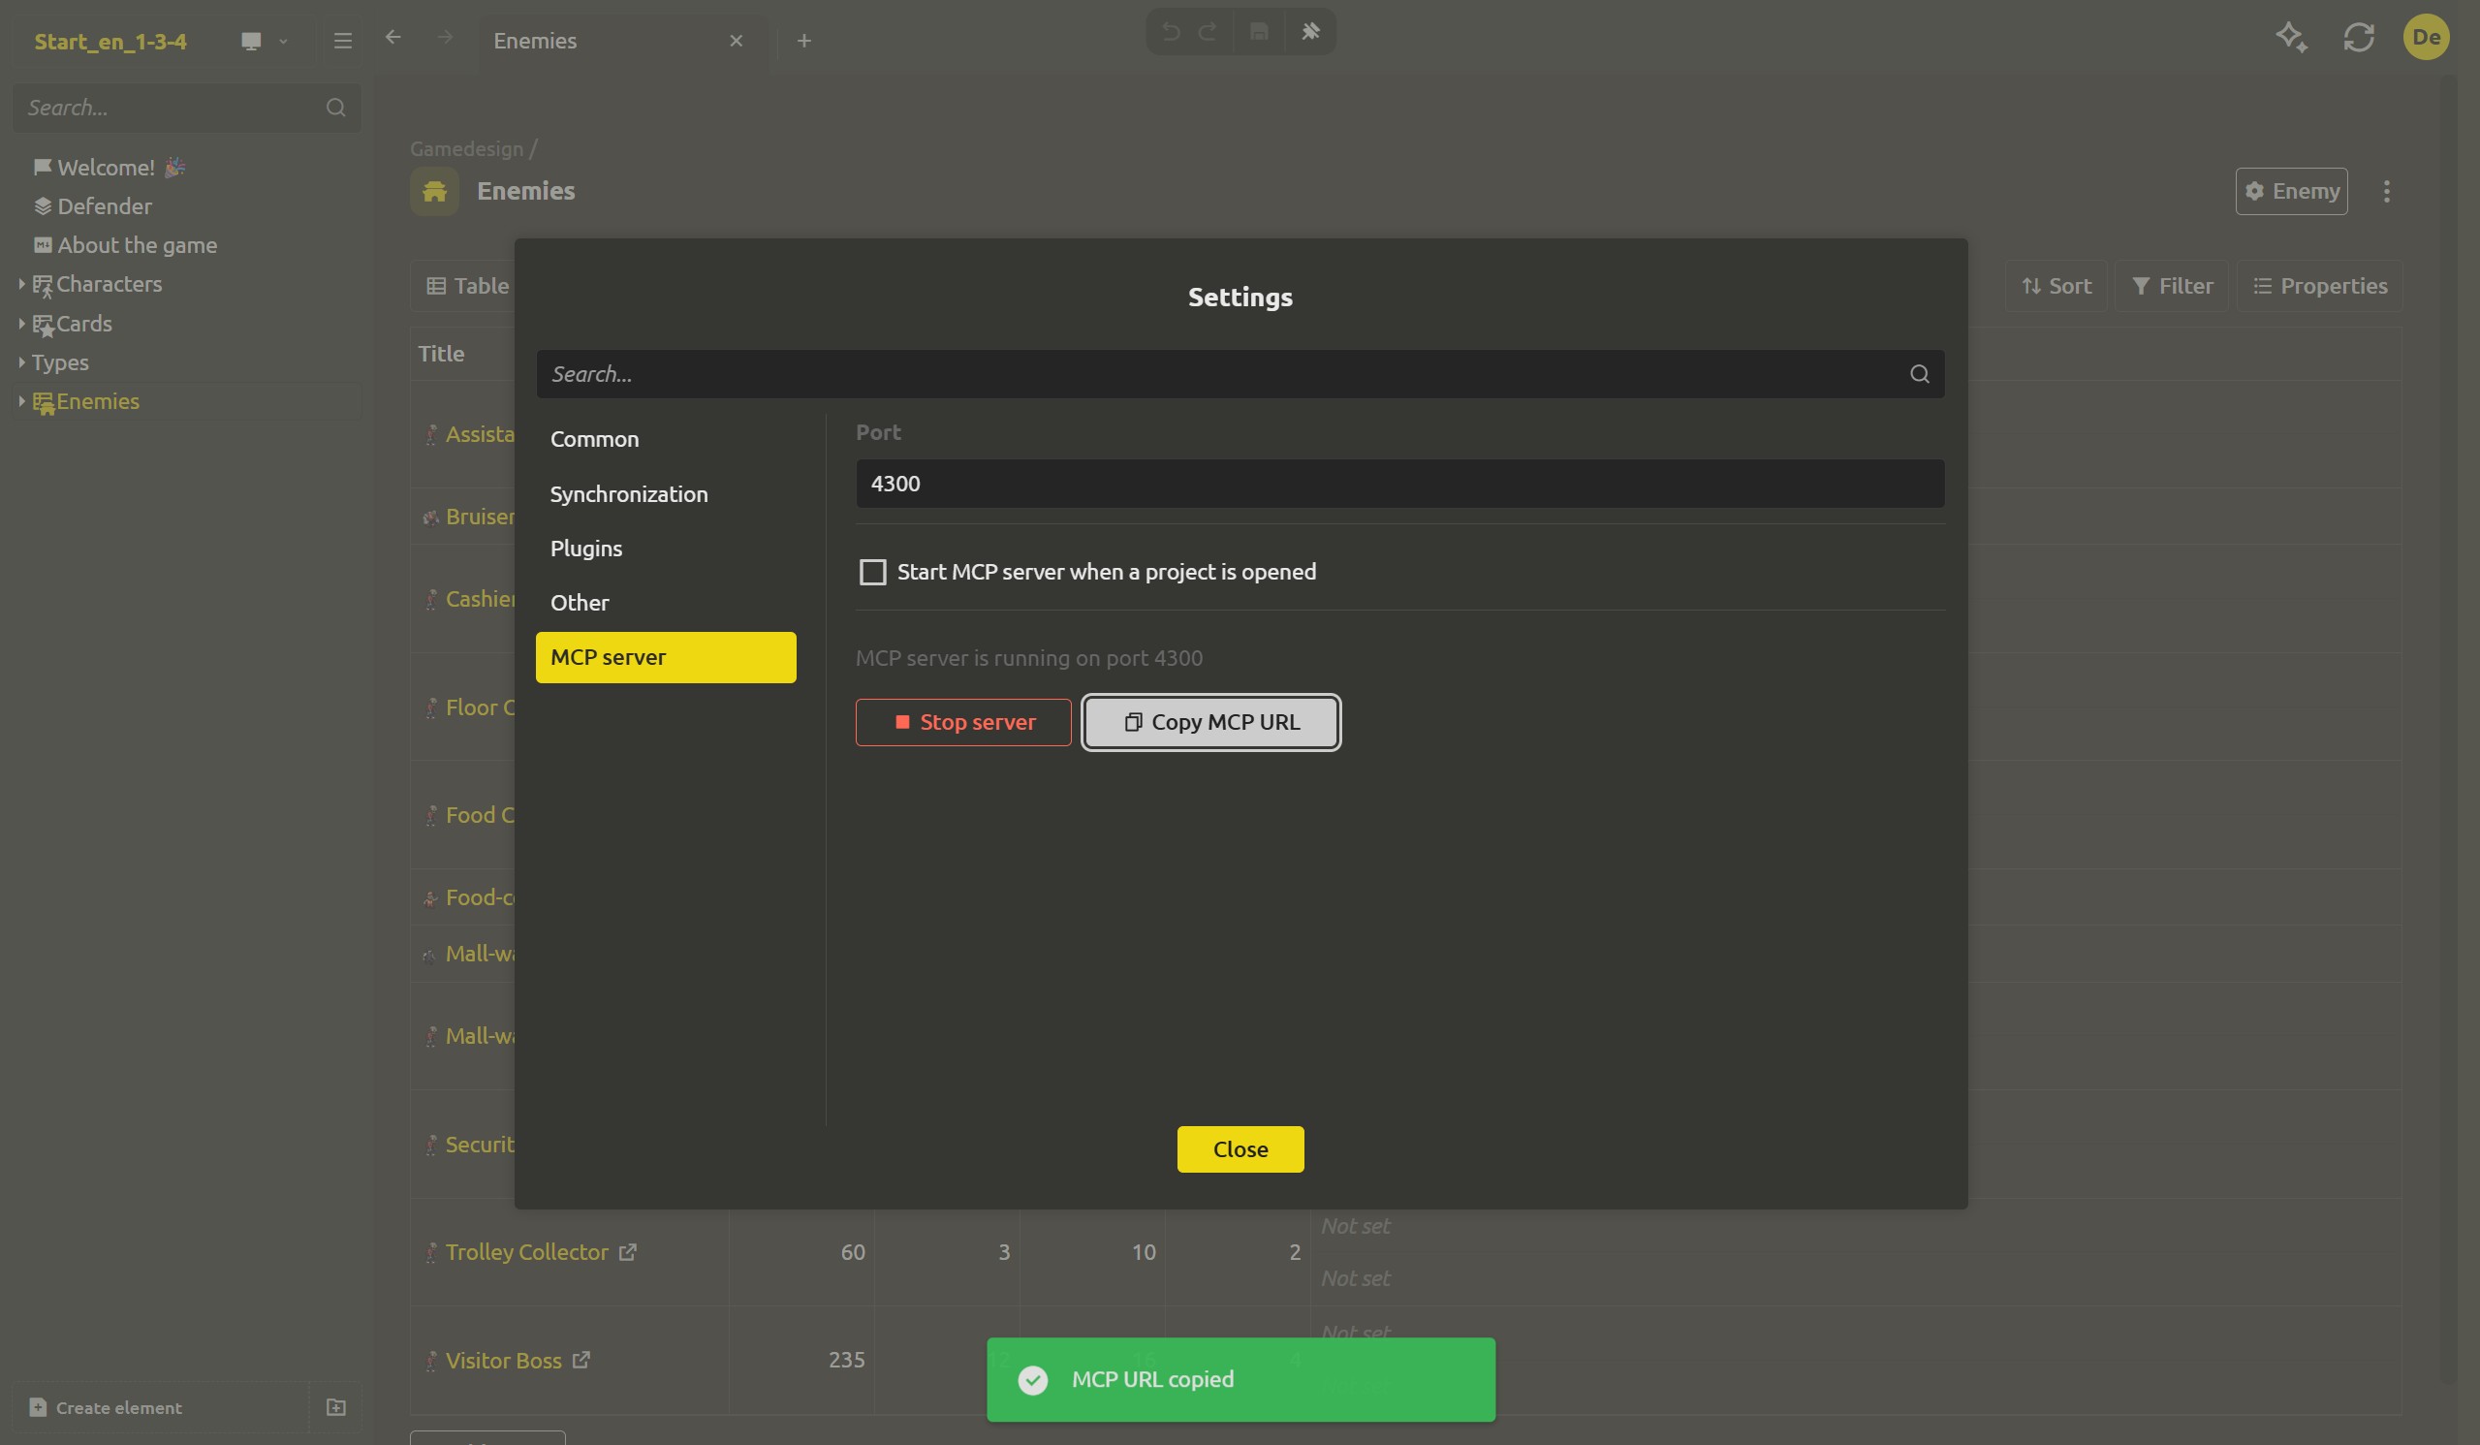Expand the Enemies tree node
This screenshot has height=1445, width=2480.
(21, 400)
